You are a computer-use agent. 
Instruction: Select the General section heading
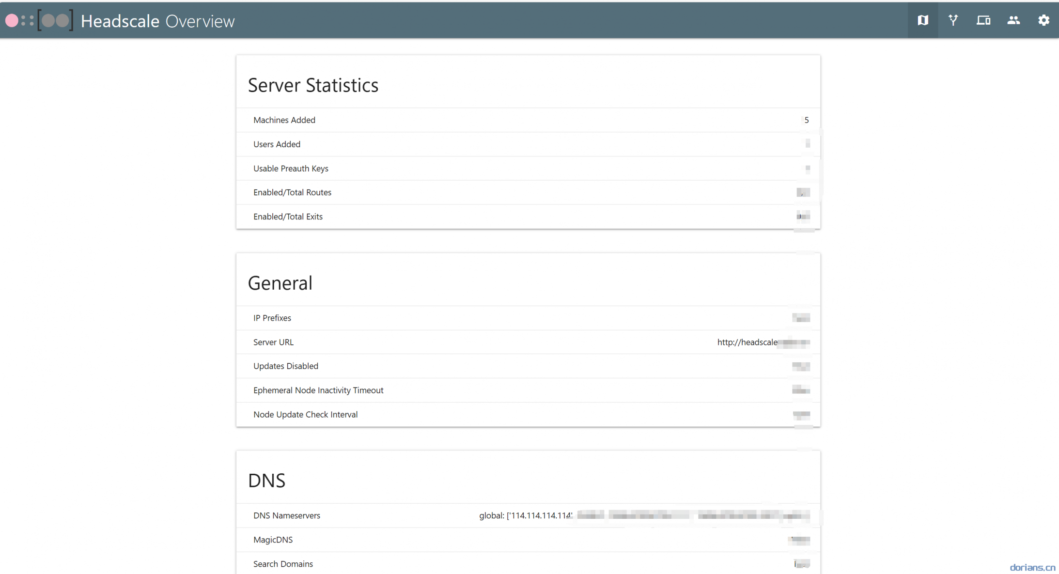tap(280, 283)
